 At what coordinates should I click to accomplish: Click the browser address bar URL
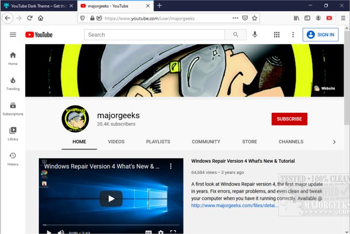click(150, 18)
